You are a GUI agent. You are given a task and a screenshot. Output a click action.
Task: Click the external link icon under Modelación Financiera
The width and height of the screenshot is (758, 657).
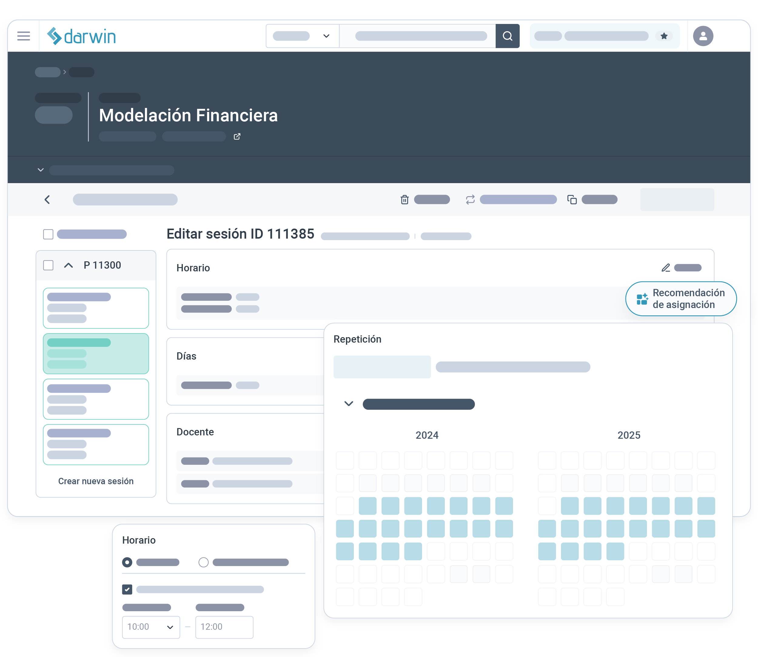pos(237,136)
